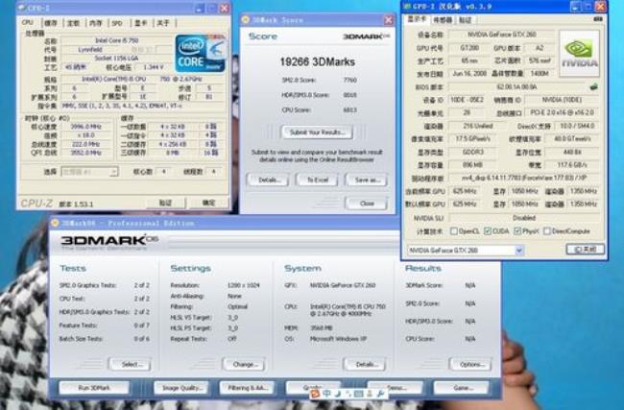
Task: Minimize the GPU-Z window
Action: [576, 7]
